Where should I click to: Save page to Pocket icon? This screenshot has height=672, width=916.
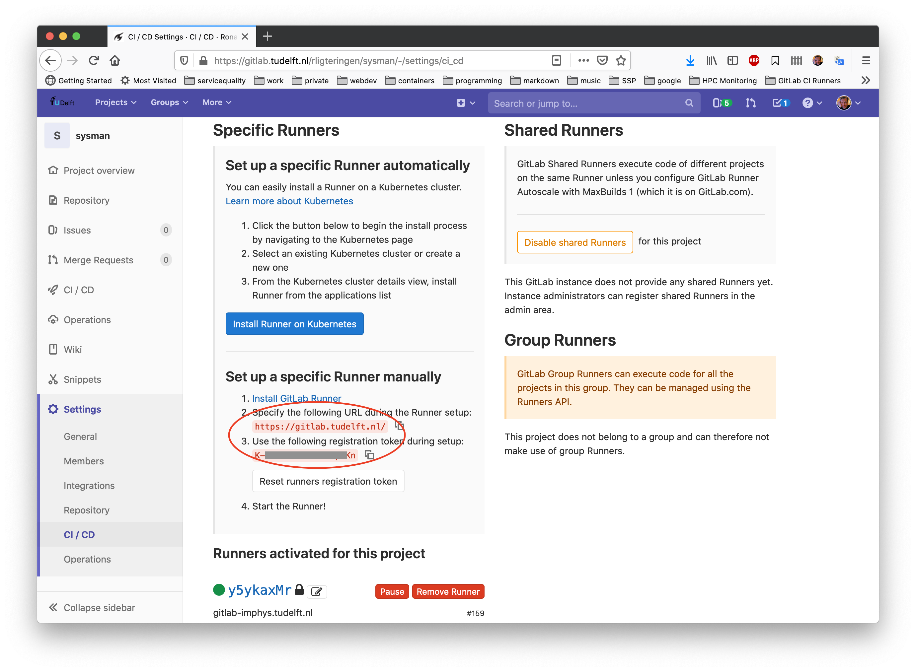click(602, 61)
